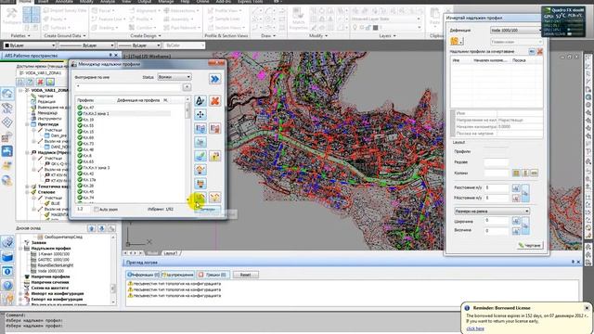The height and width of the screenshot is (334, 594).
Task: Toggle the Предупреждения log filter
Action: coord(177,275)
